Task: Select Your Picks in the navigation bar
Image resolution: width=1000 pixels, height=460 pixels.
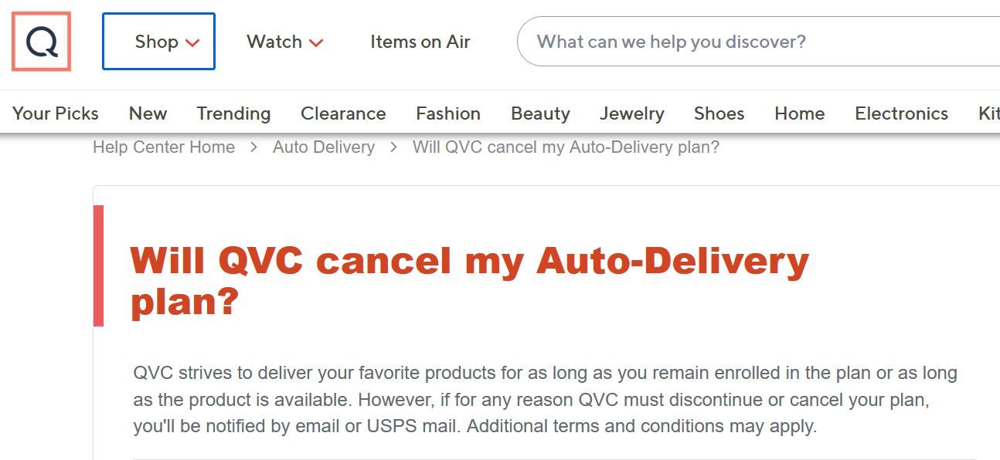Action: click(x=54, y=113)
